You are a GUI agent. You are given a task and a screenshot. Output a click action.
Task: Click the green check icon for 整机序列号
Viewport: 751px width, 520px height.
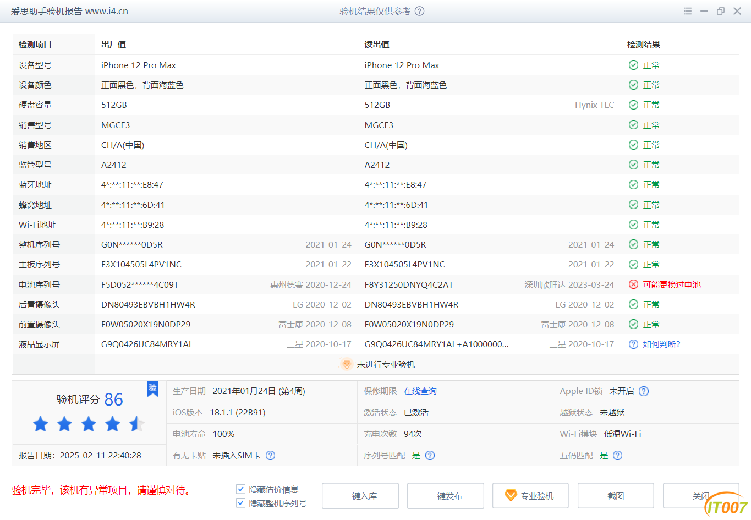[x=633, y=244]
